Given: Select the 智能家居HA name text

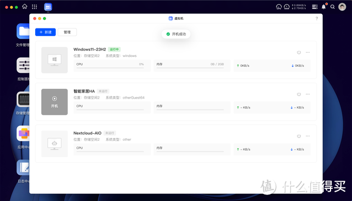Looking at the screenshot, I should click(x=84, y=91).
